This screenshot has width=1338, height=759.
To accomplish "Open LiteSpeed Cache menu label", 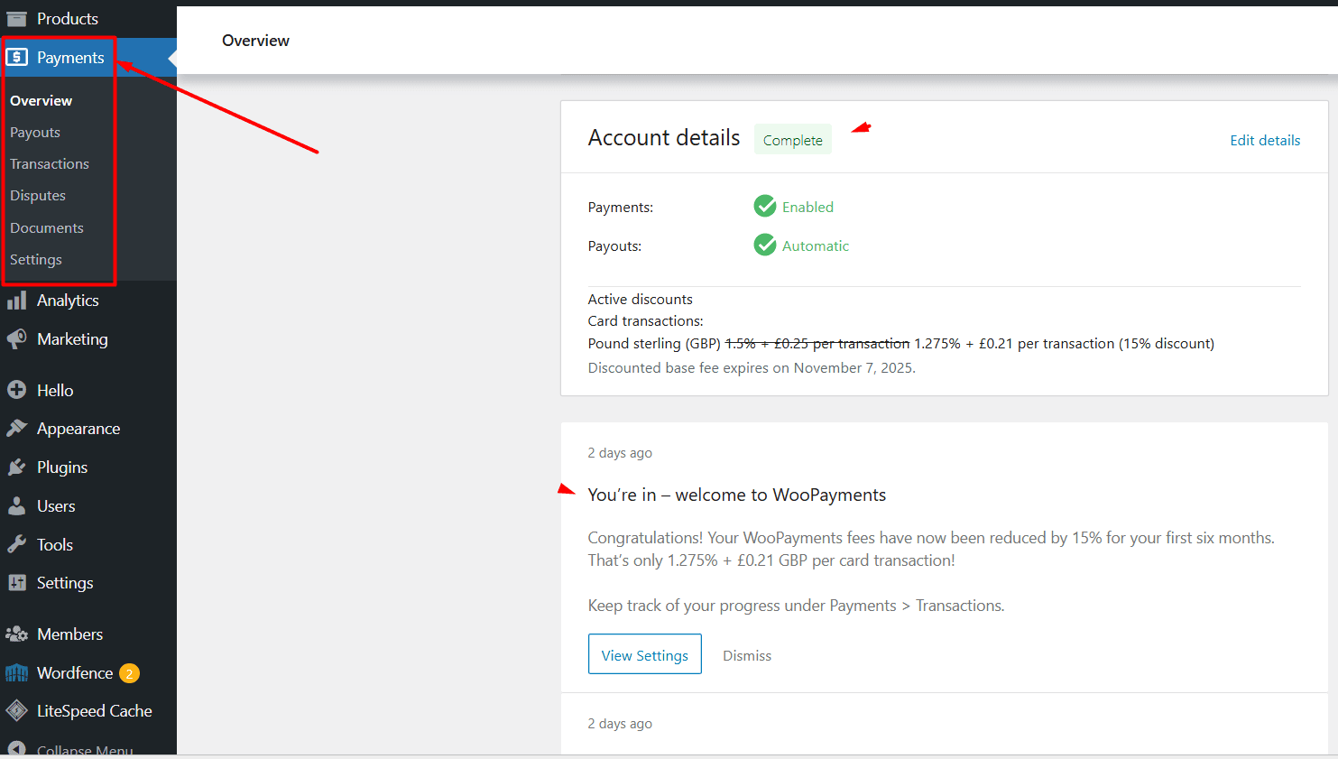I will click(95, 711).
